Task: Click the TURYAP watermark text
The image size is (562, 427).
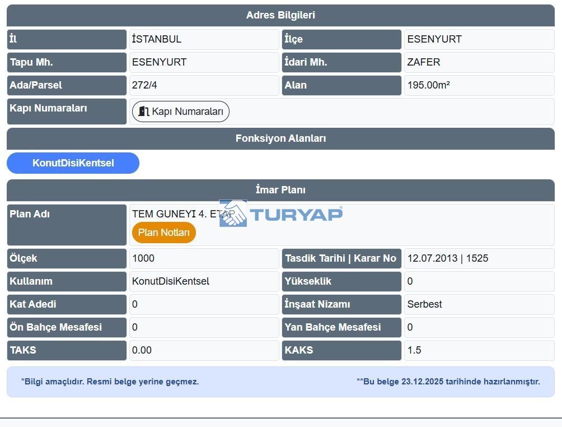Action: [296, 214]
